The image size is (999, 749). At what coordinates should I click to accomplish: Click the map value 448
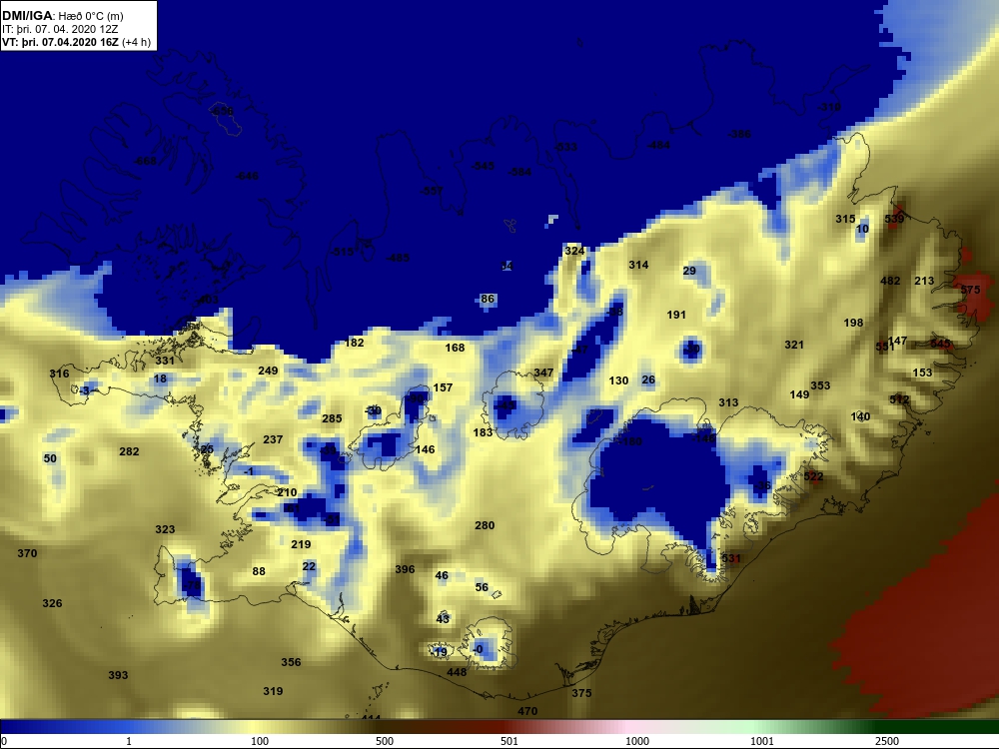[x=458, y=672]
